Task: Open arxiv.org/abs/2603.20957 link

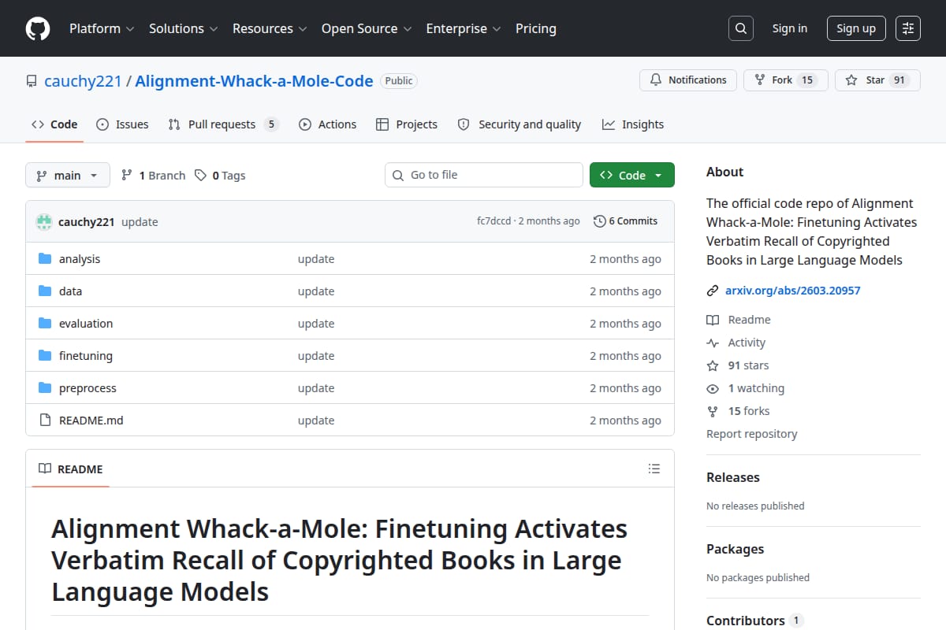Action: 793,291
